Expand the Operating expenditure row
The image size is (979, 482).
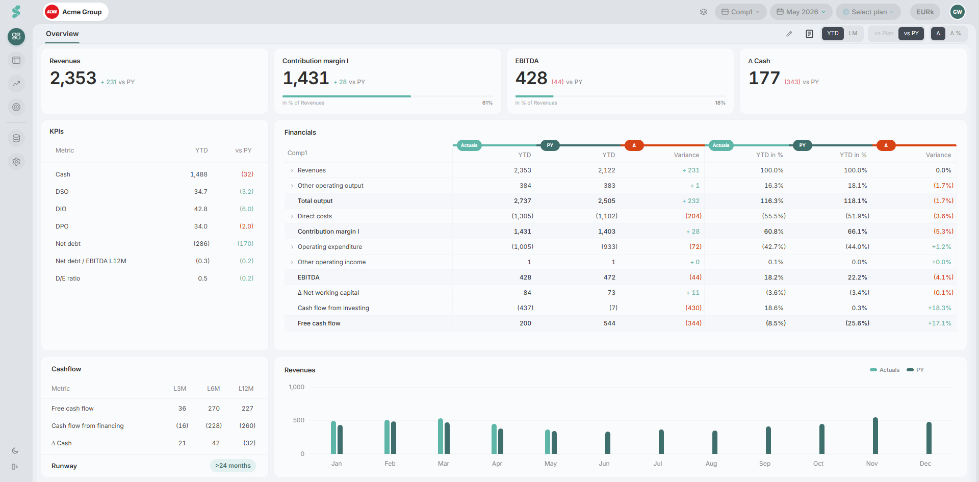pyautogui.click(x=292, y=247)
